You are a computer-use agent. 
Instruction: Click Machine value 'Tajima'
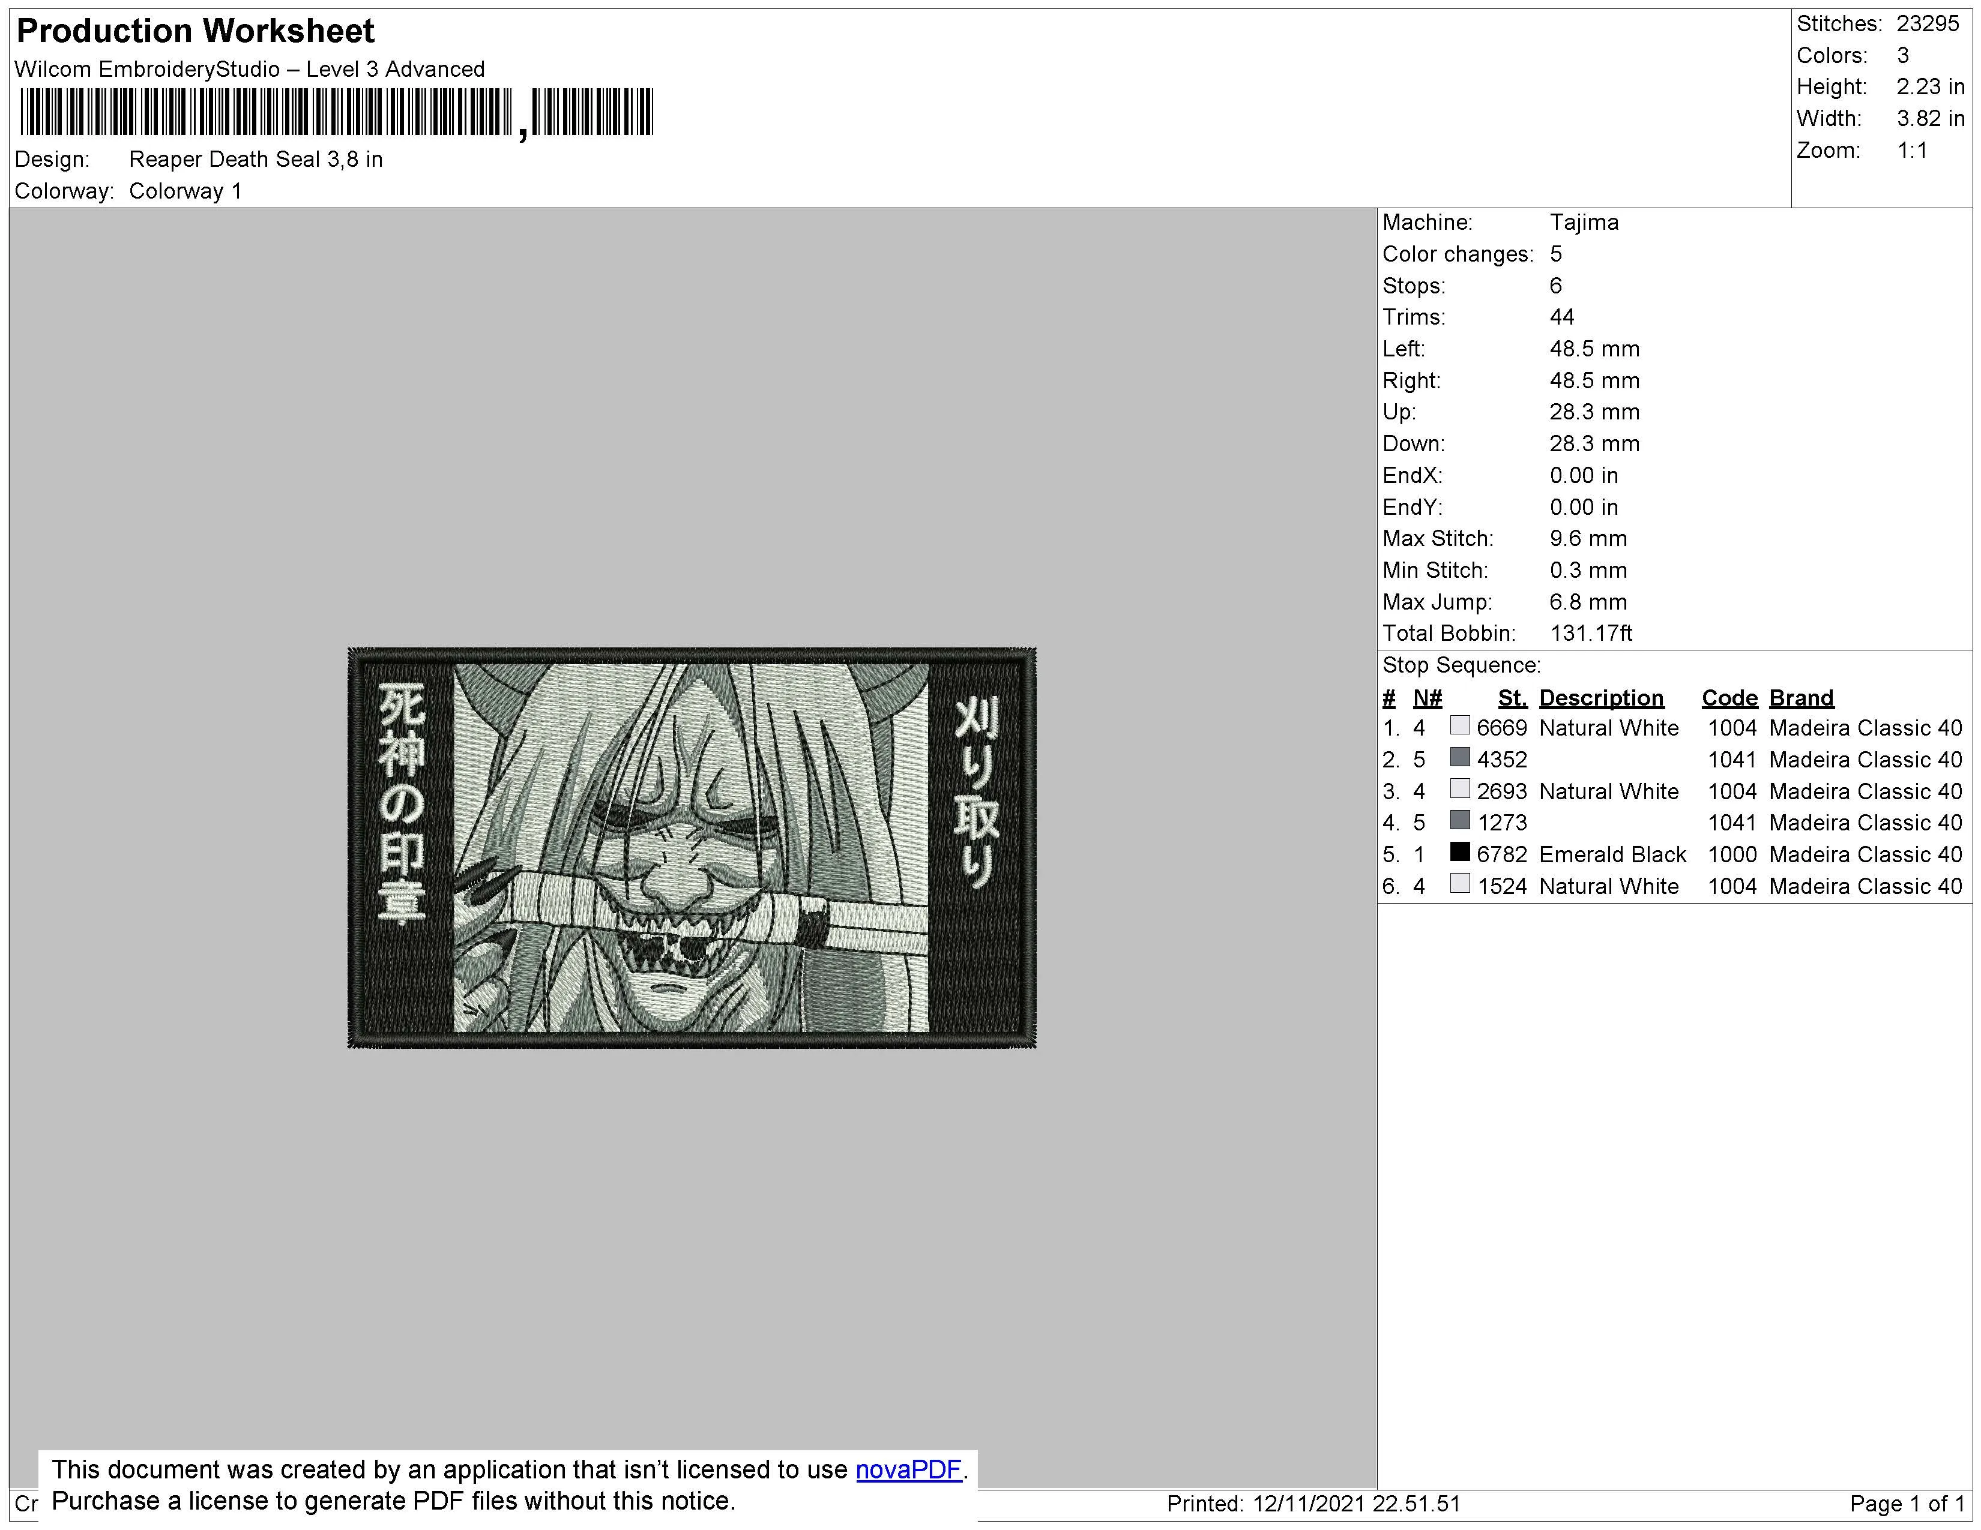tap(1584, 223)
